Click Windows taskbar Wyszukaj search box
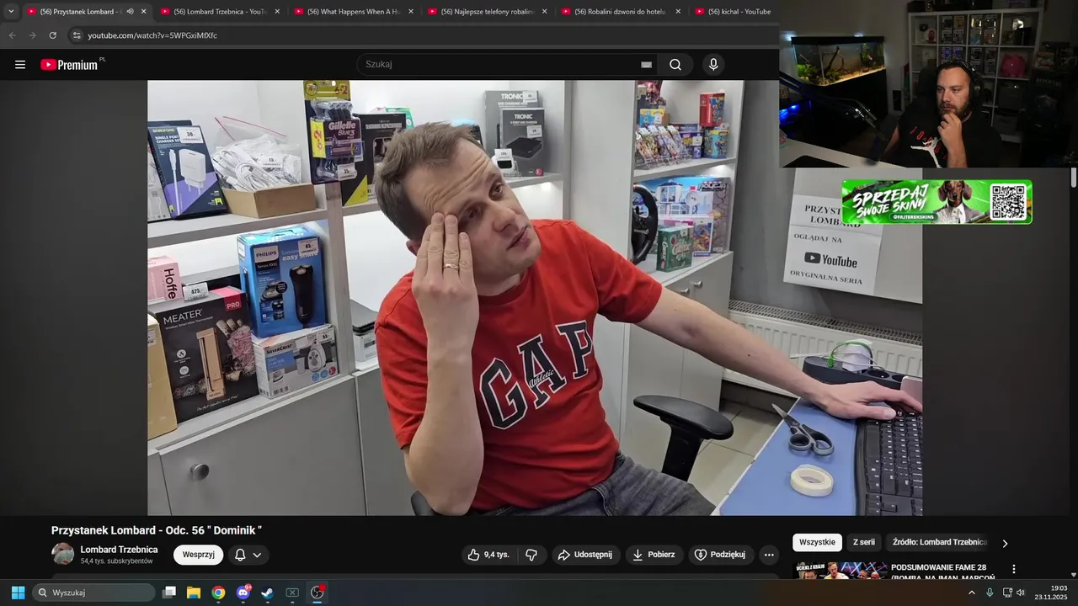This screenshot has height=606, width=1078. tap(93, 593)
